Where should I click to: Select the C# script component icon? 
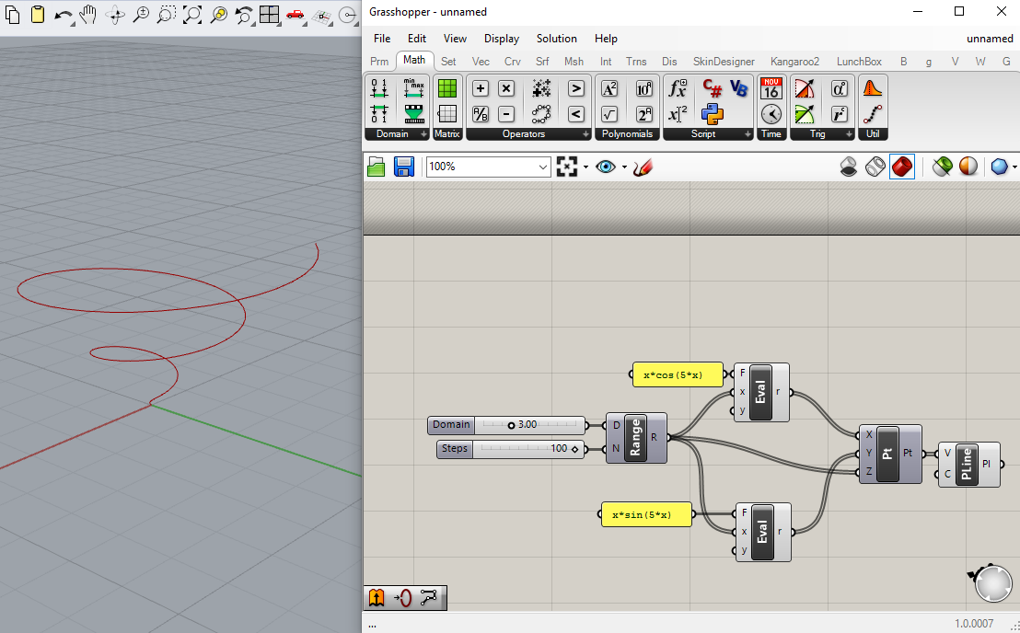[x=712, y=88]
